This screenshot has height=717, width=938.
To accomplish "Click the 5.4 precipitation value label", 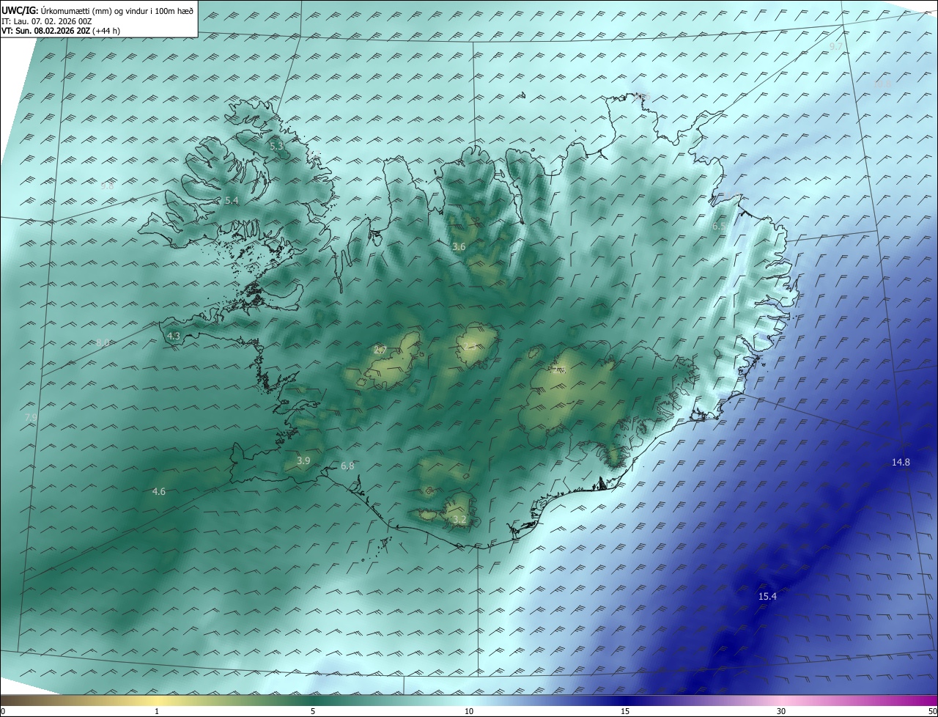I will click(232, 201).
